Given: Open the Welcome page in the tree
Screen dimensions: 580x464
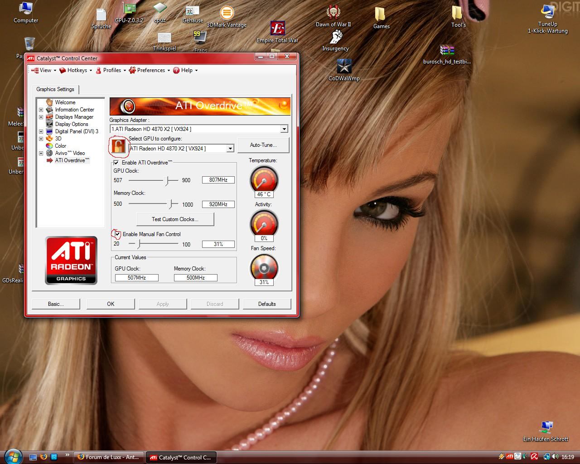Looking at the screenshot, I should click(65, 102).
